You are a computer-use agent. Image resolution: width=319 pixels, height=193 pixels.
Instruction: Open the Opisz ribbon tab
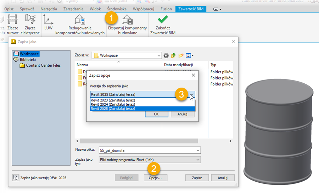[9, 9]
